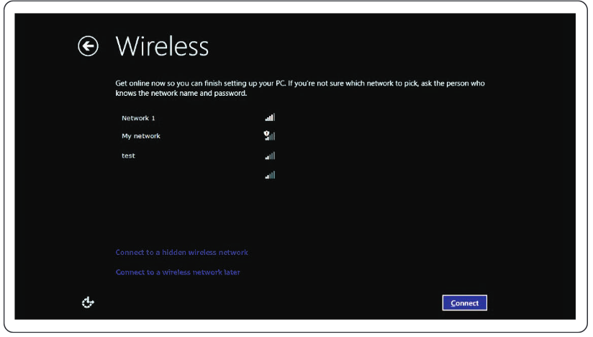Open Connect to a hidden wireless network
The height and width of the screenshot is (337, 593).
click(x=181, y=253)
